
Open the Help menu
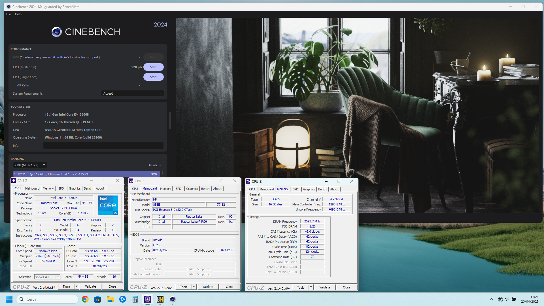coord(18,14)
